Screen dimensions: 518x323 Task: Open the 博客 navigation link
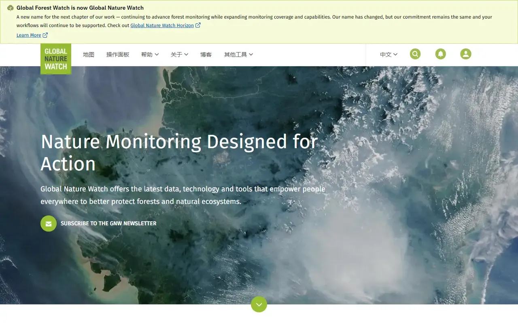click(x=206, y=55)
